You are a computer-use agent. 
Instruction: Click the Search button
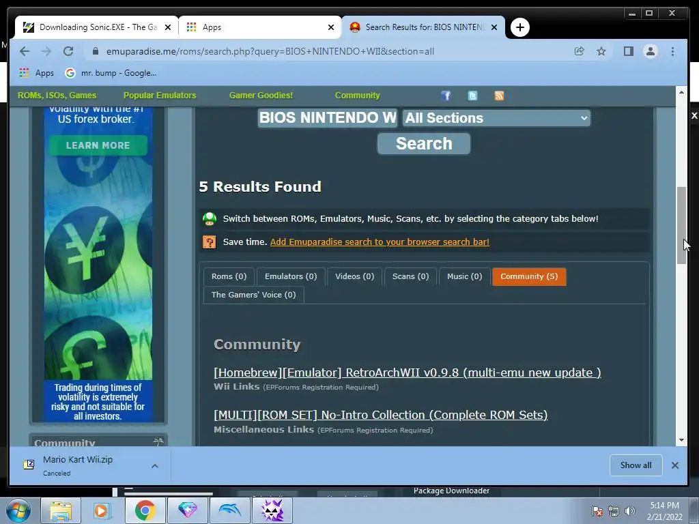point(424,143)
